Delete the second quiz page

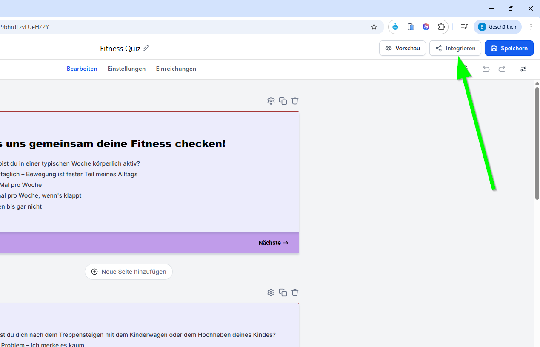(x=295, y=293)
